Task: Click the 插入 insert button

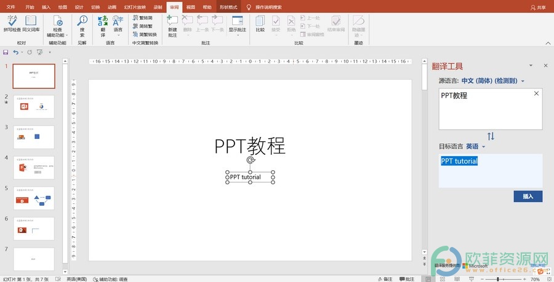Action: click(528, 197)
